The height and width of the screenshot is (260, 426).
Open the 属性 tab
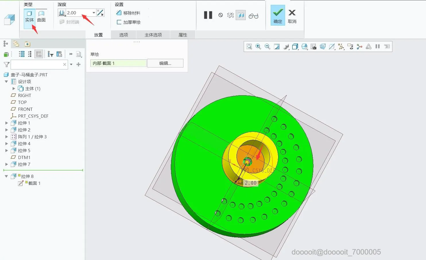coord(183,35)
